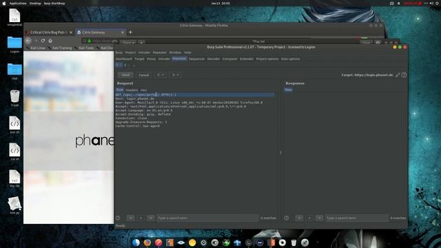Open the Legion folder on desktop
This screenshot has height=248, width=441.
click(x=14, y=45)
